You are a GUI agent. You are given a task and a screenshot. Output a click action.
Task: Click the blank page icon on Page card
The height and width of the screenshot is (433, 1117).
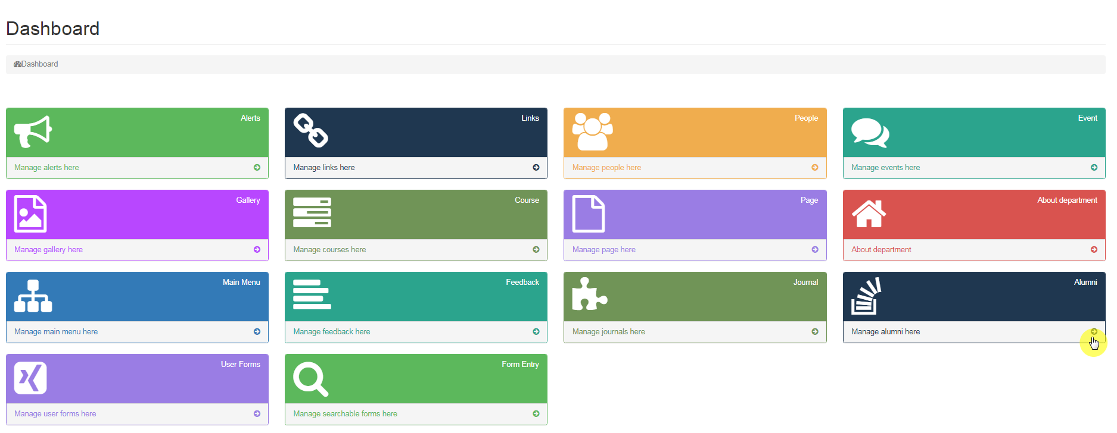tap(588, 214)
